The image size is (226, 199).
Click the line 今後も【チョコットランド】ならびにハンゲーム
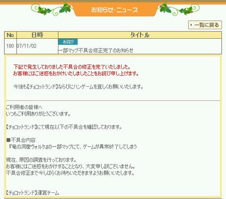[78, 87]
